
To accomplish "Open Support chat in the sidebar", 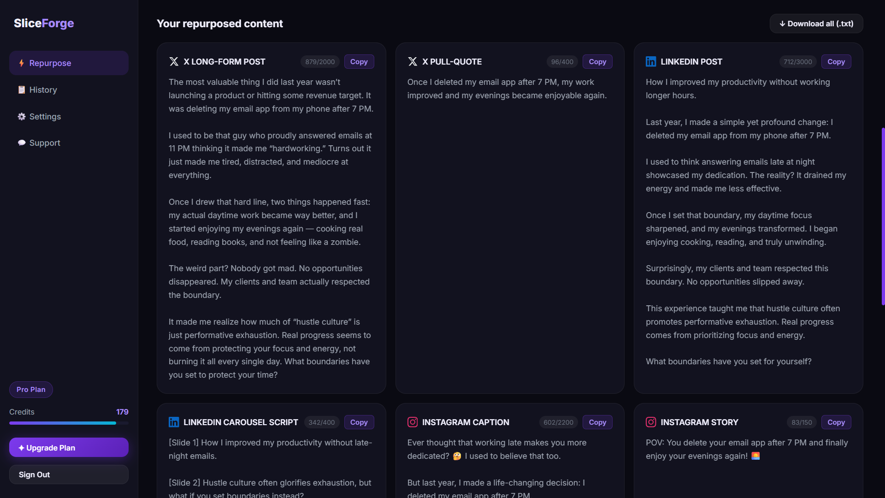I will pos(45,143).
